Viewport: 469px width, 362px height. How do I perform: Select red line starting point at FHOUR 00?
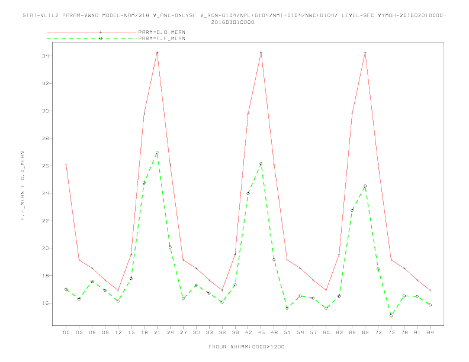66,164
